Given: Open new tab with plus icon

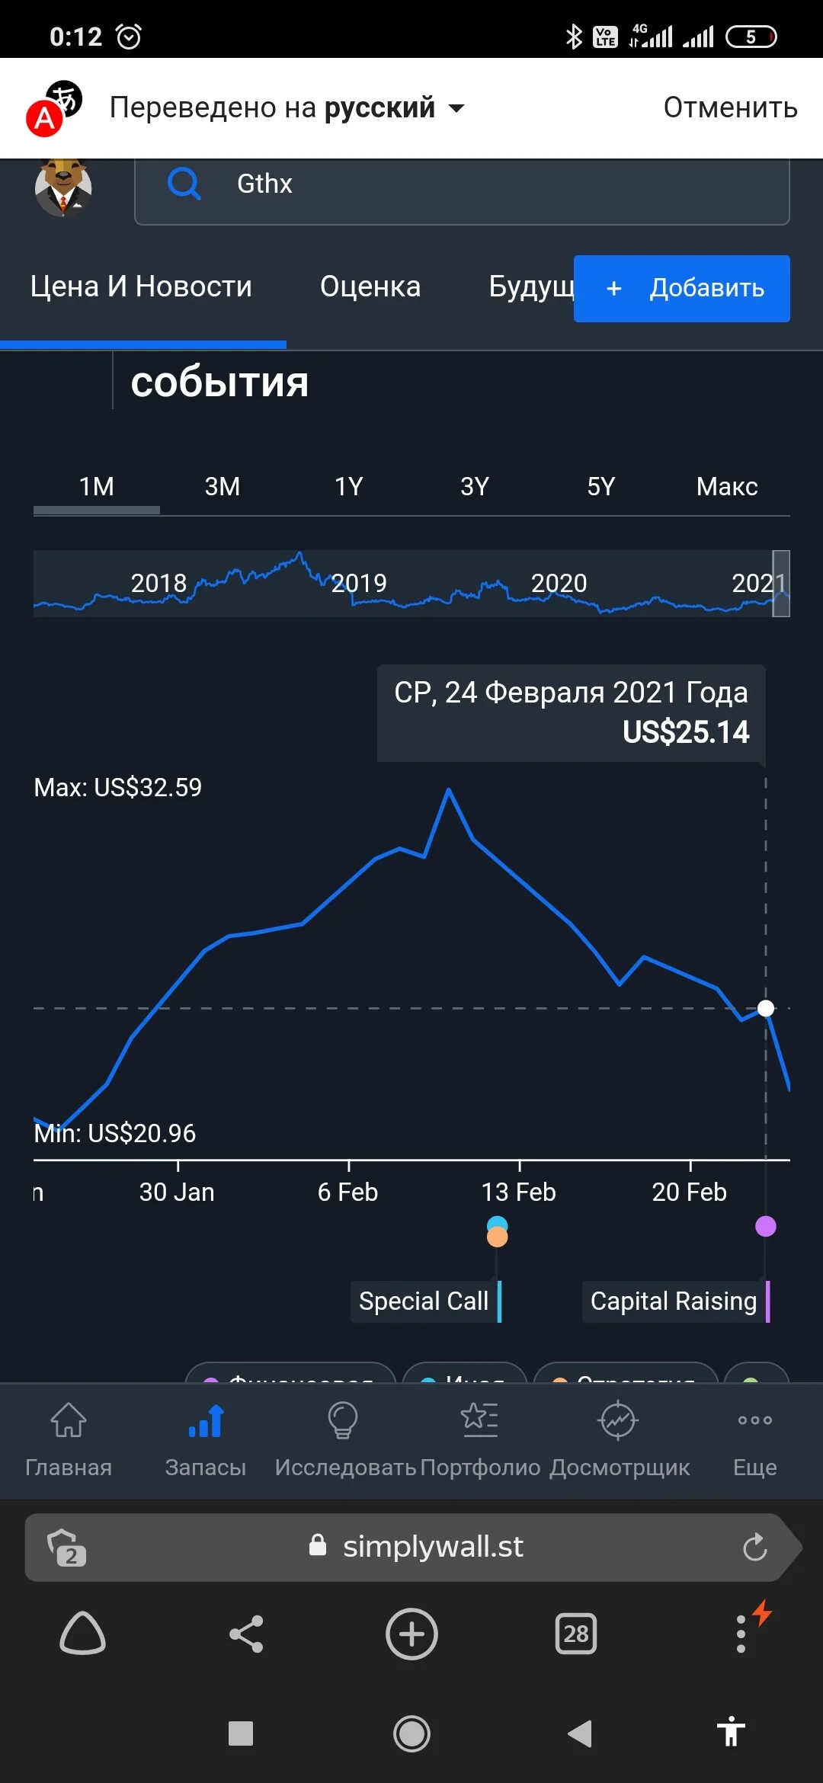Looking at the screenshot, I should pos(411,1634).
